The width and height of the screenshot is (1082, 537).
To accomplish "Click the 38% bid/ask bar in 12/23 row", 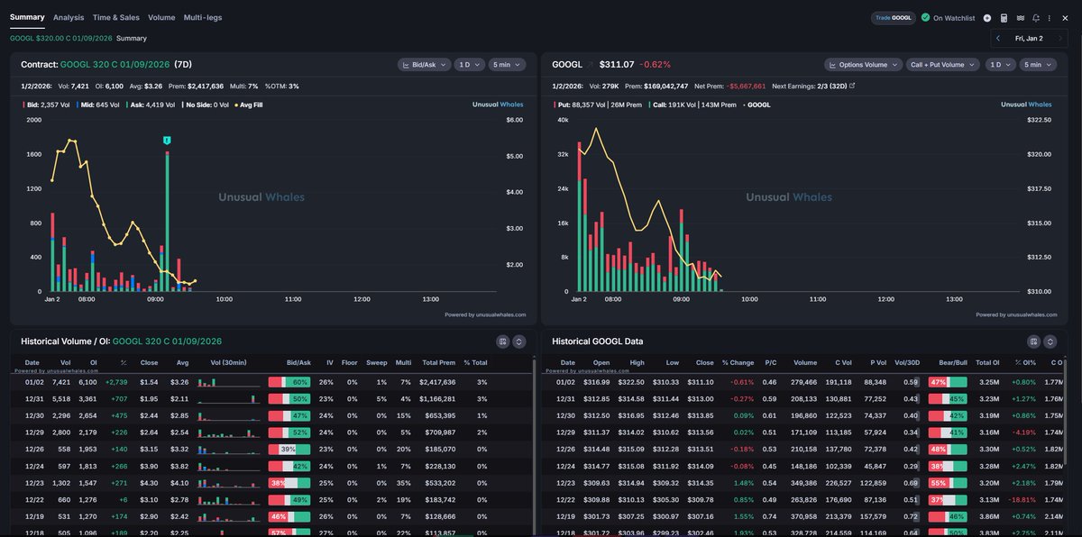I will pyautogui.click(x=289, y=482).
